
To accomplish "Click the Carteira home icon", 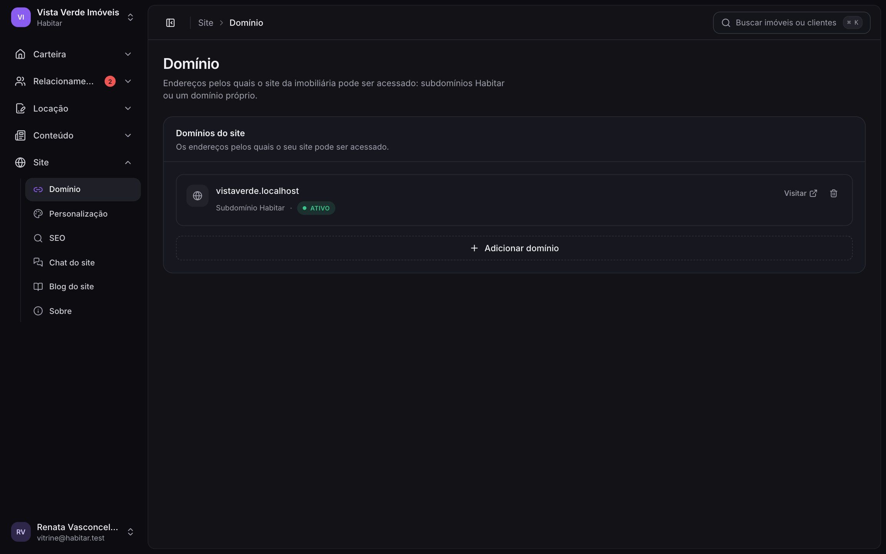I will [x=20, y=54].
